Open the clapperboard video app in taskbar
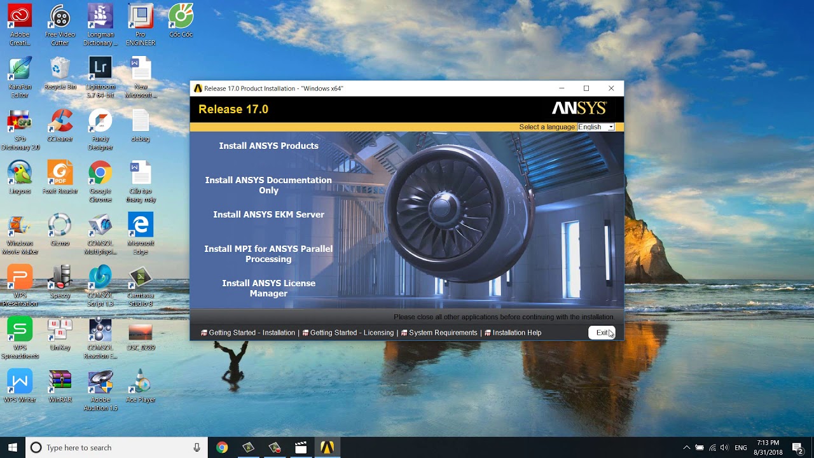Screen dimensions: 814x458 [x=301, y=448]
